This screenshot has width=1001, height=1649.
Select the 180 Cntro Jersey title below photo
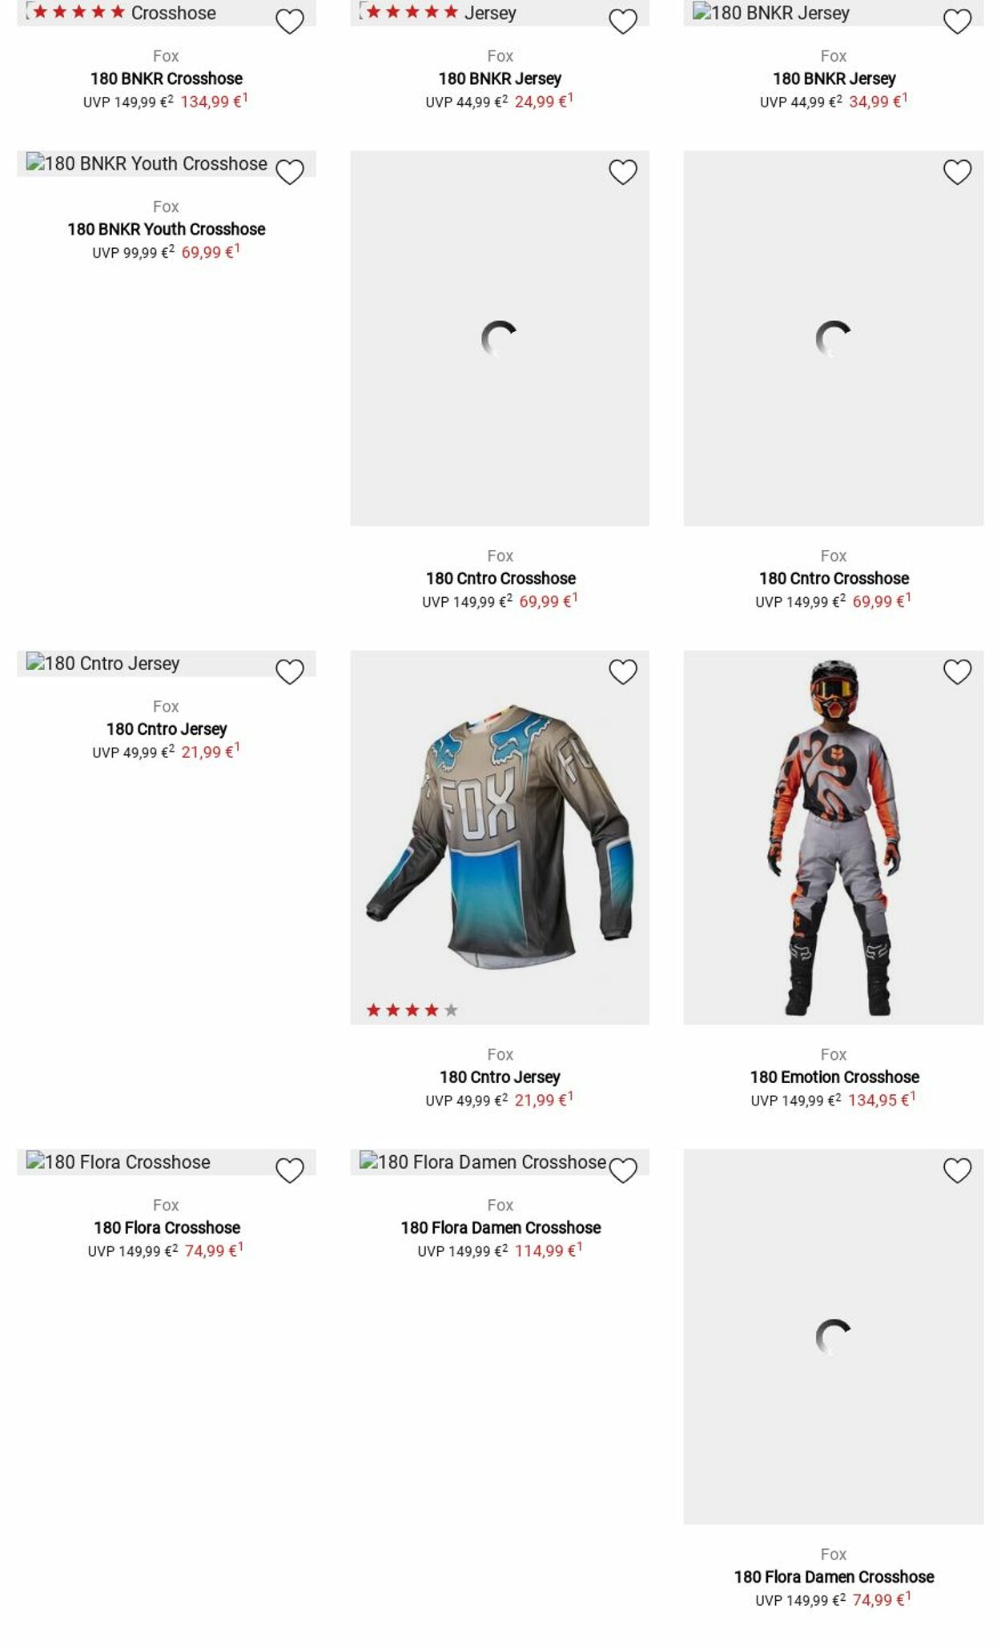[500, 1077]
